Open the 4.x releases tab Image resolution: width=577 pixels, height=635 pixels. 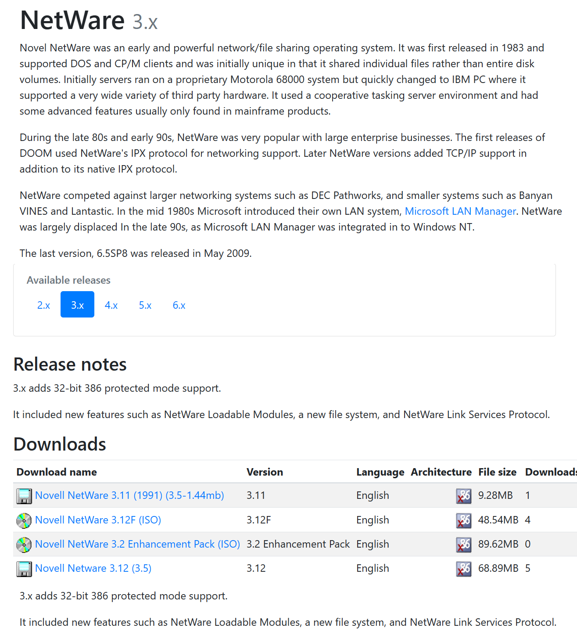pos(111,305)
